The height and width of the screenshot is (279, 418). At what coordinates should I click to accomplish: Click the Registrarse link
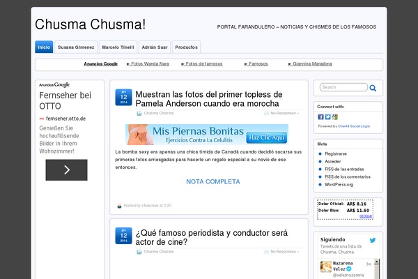pos(336,153)
